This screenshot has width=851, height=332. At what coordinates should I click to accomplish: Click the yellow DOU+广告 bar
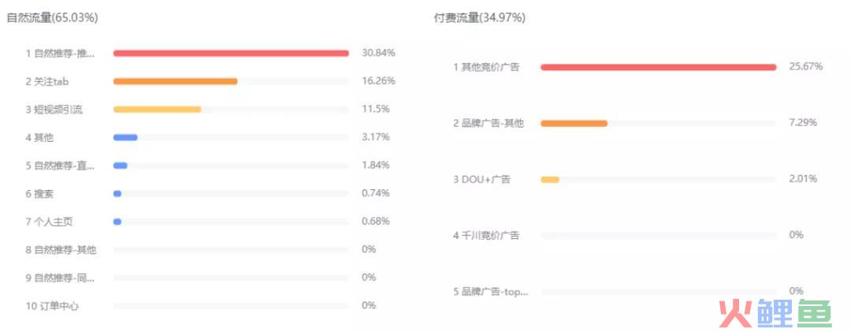(550, 179)
